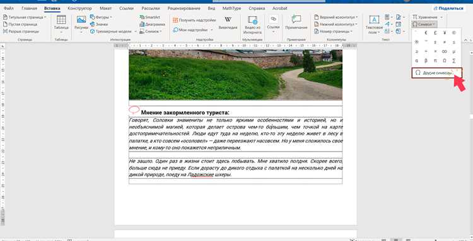Insert a Диаграмма chart
The height and width of the screenshot is (241, 473).
[x=153, y=24]
